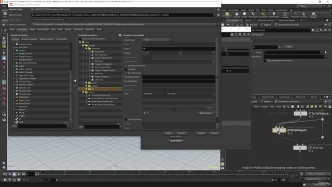Select the String parameter type
The width and height of the screenshot is (332, 187).
21,113
